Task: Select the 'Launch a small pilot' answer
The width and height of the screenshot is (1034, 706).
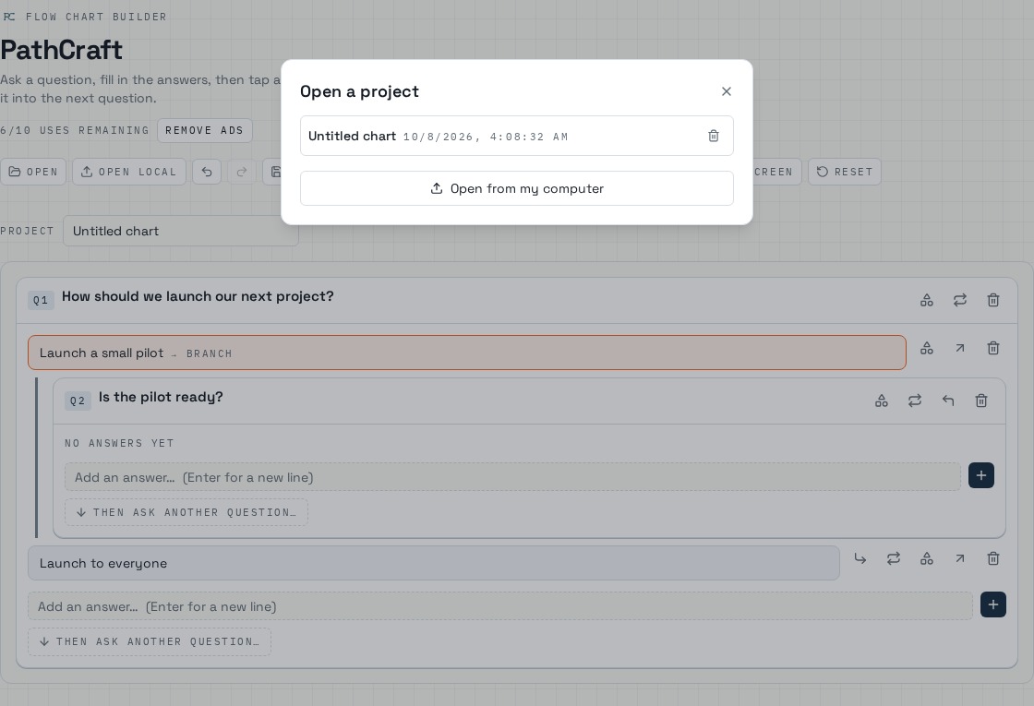Action: 467,353
